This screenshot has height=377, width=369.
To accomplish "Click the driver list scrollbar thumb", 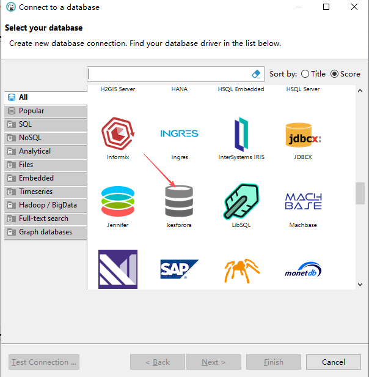I will pyautogui.click(x=360, y=193).
